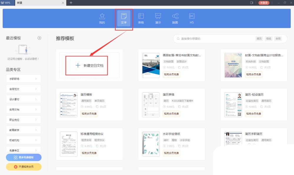Select 职业岗位 in the sidebar

(23, 119)
